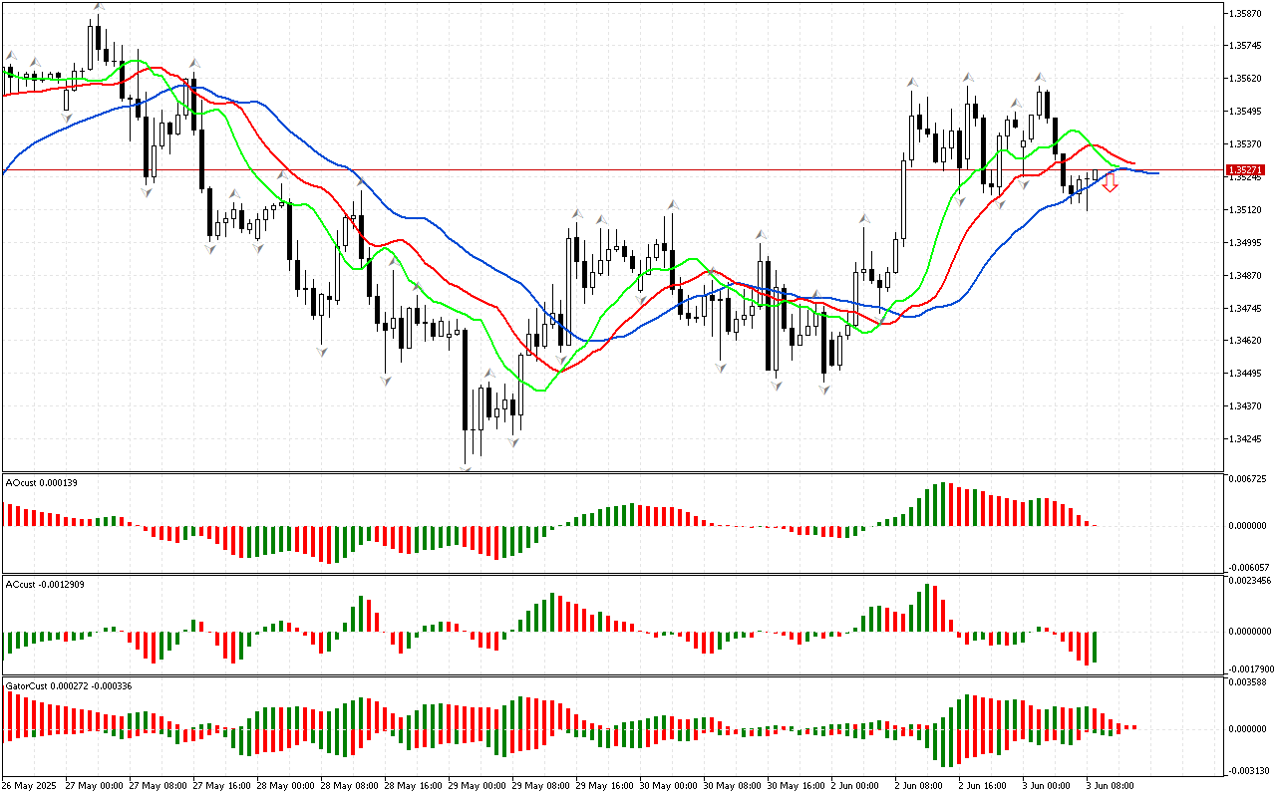Click the ACcust indicator label
Image resolution: width=1276 pixels, height=797 pixels.
pyautogui.click(x=44, y=584)
